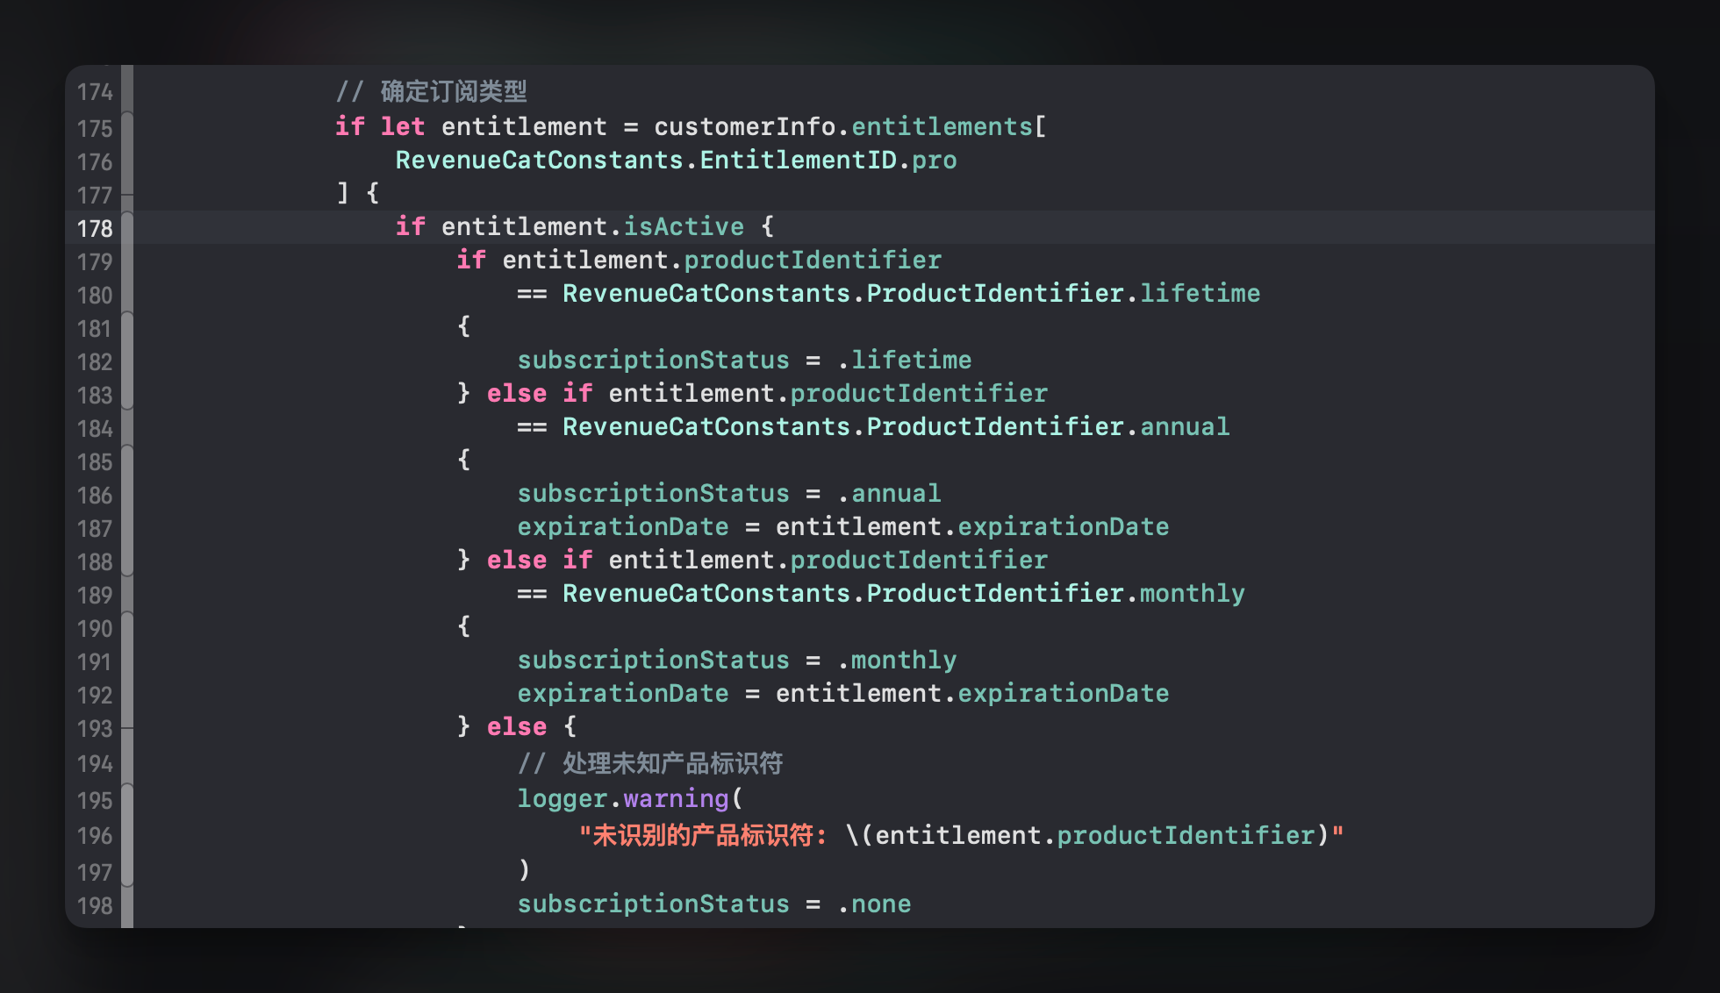Fold block via ribbon beside line 182

(x=127, y=361)
